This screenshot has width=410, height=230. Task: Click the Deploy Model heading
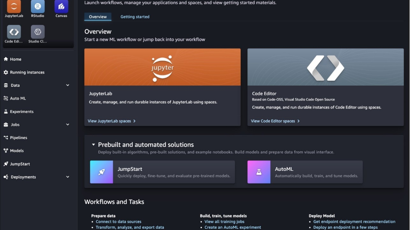point(322,216)
